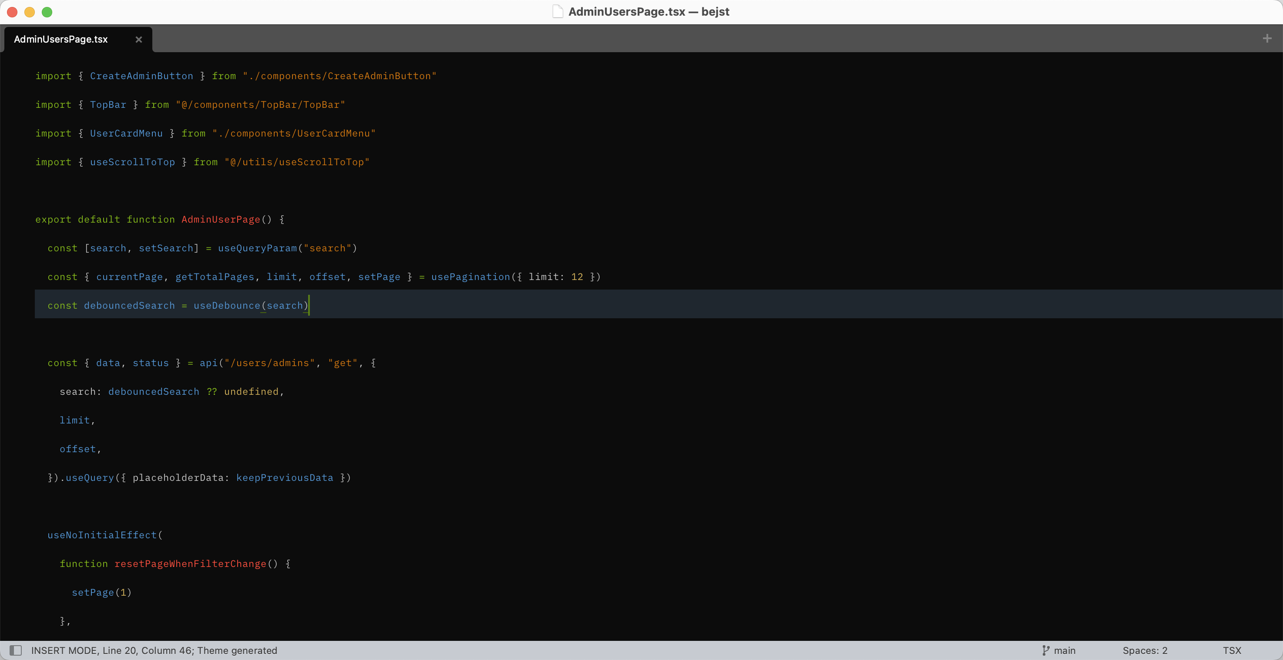This screenshot has height=660, width=1283.
Task: Click the "@/components/TopBar/TopBar" string
Action: tap(261, 104)
